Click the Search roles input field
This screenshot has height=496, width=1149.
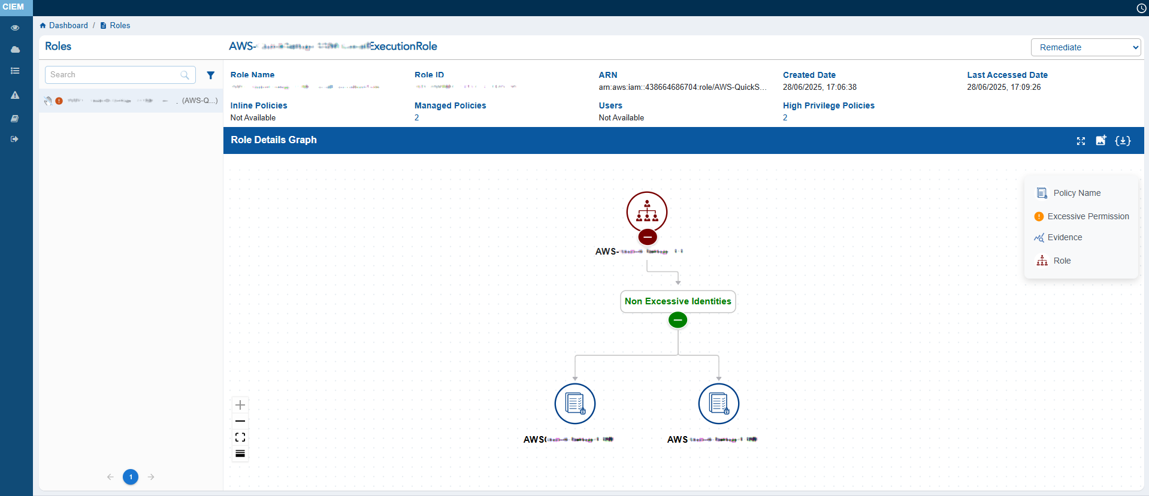[x=114, y=75]
